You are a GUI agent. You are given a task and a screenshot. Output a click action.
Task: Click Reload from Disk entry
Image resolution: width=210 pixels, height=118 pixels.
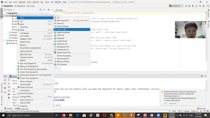tap(35, 93)
